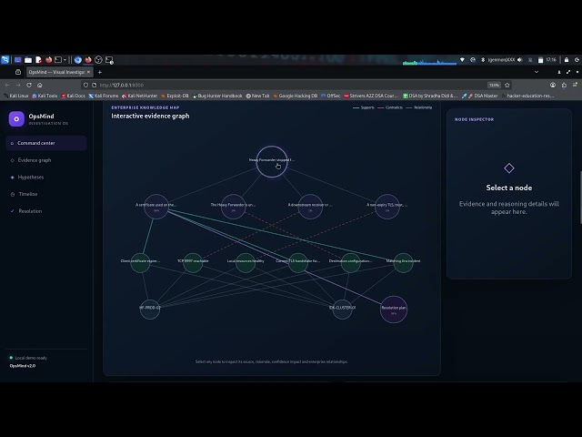Click the lock screen tray icon
The image size is (582, 437).
coord(567,60)
